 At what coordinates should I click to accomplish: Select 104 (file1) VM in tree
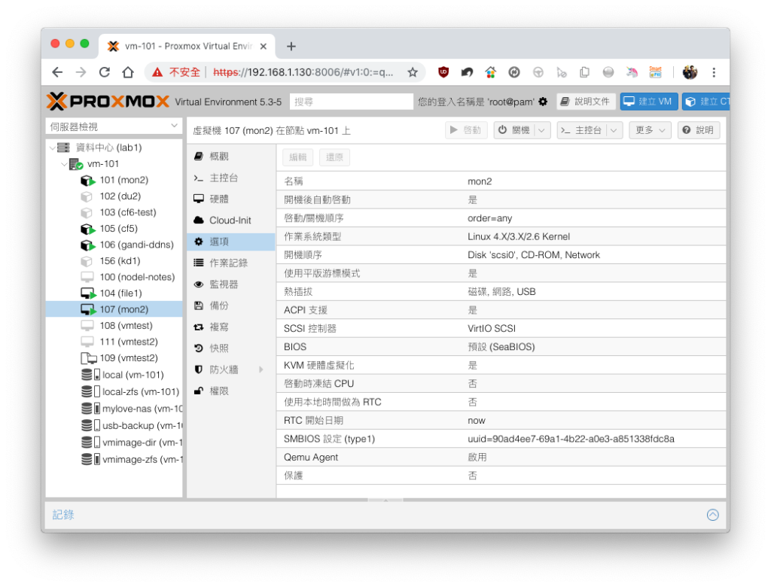coord(111,293)
